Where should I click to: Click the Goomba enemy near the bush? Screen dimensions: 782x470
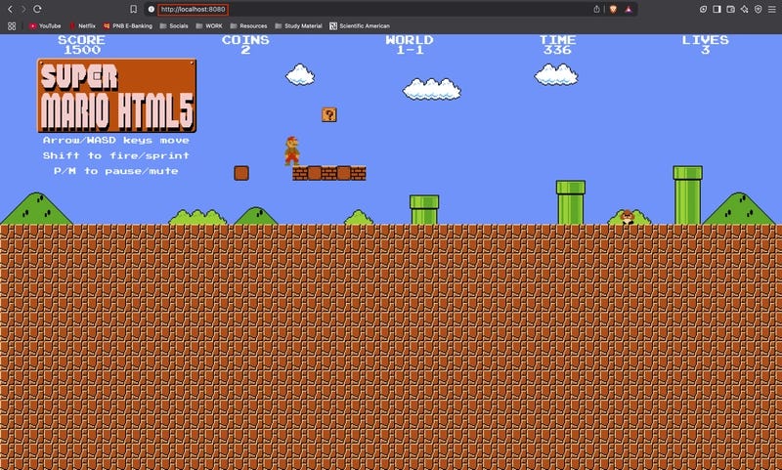click(628, 217)
